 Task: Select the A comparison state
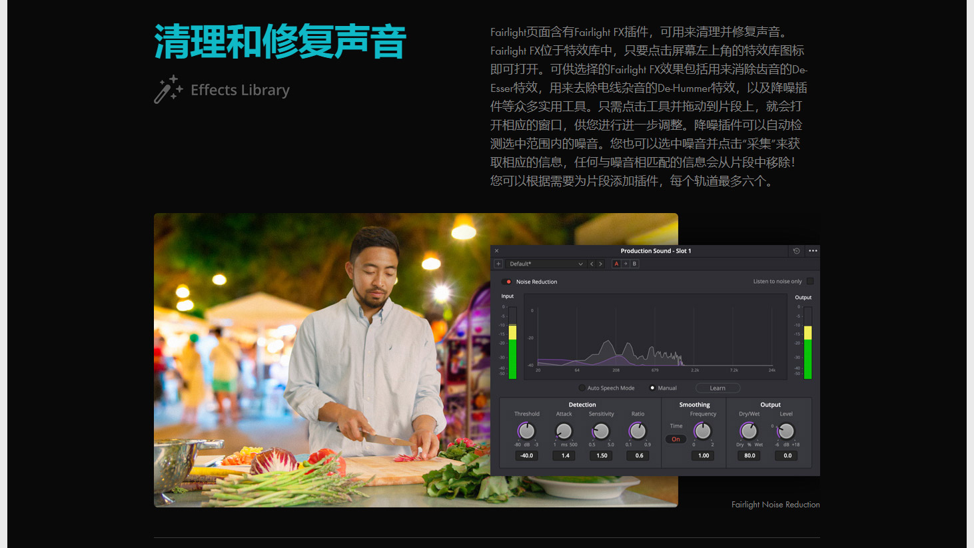[616, 264]
